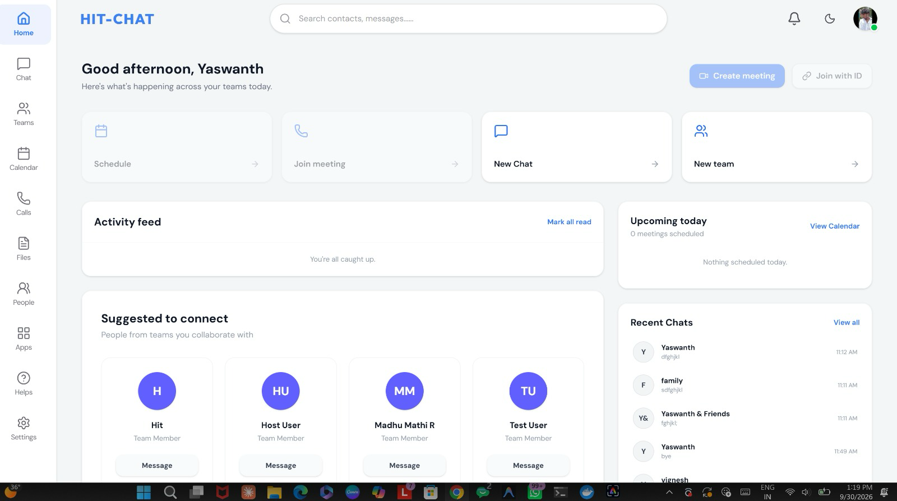Open the Helps sidebar item
Viewport: 897px width, 501px height.
click(x=24, y=384)
